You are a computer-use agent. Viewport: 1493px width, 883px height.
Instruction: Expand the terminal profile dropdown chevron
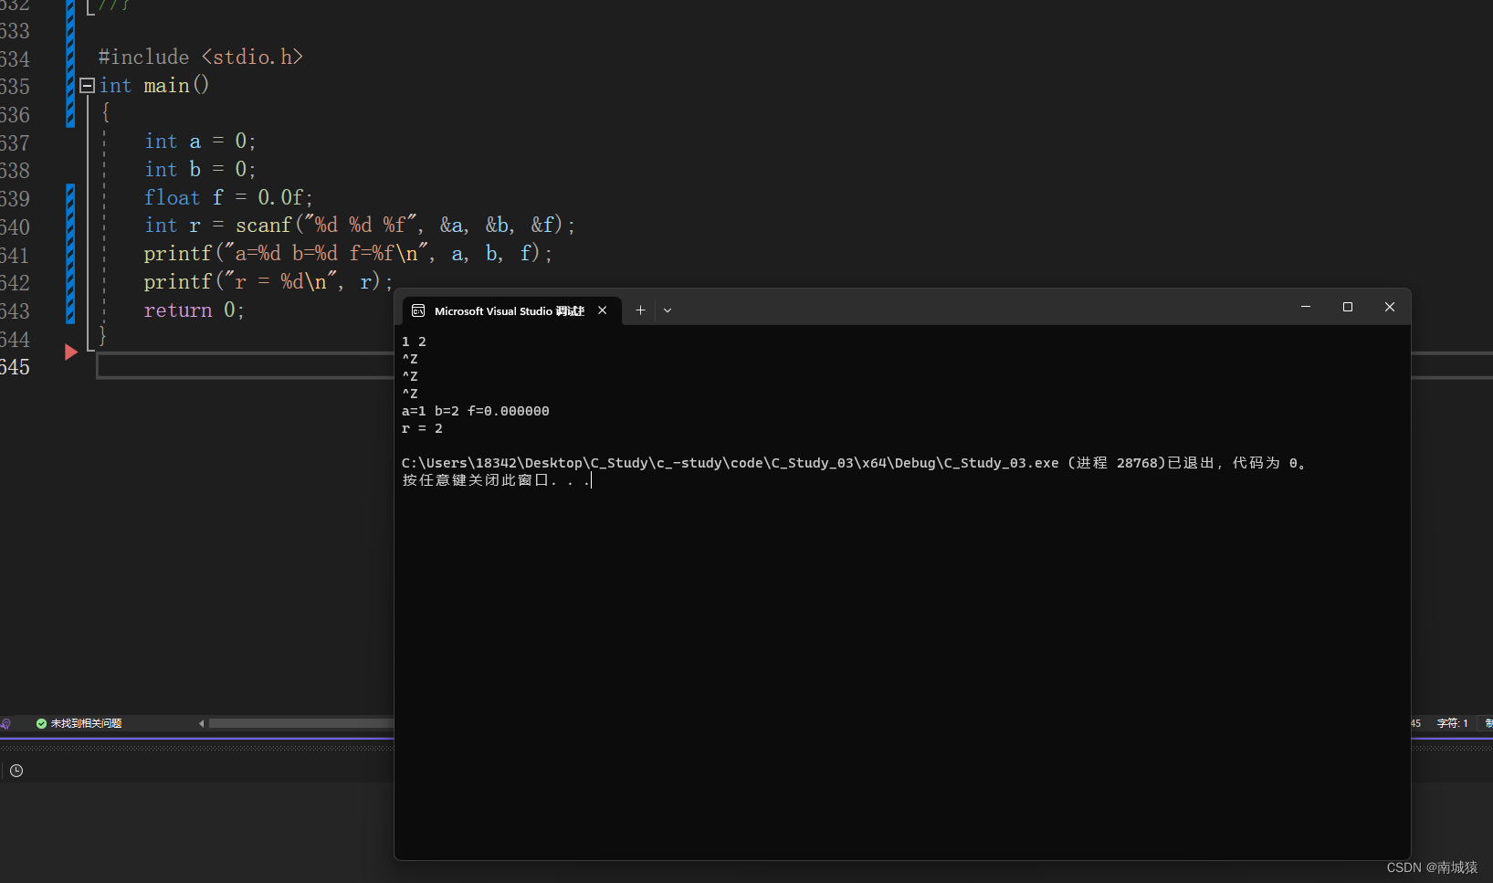[668, 310]
